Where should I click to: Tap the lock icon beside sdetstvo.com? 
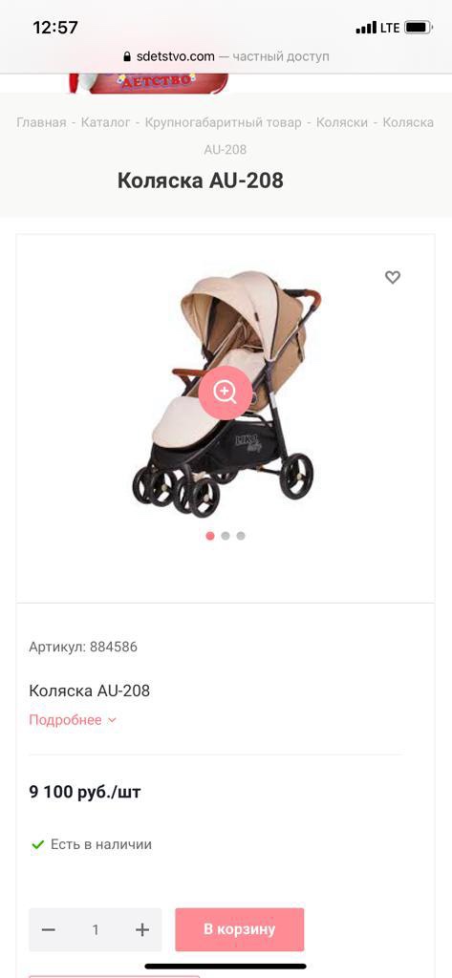pos(128,56)
